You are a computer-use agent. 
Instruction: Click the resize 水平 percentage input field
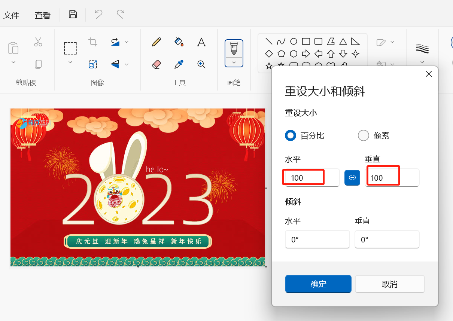pyautogui.click(x=311, y=178)
